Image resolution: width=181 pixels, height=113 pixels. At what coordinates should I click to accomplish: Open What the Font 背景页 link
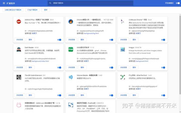click(x=138, y=89)
